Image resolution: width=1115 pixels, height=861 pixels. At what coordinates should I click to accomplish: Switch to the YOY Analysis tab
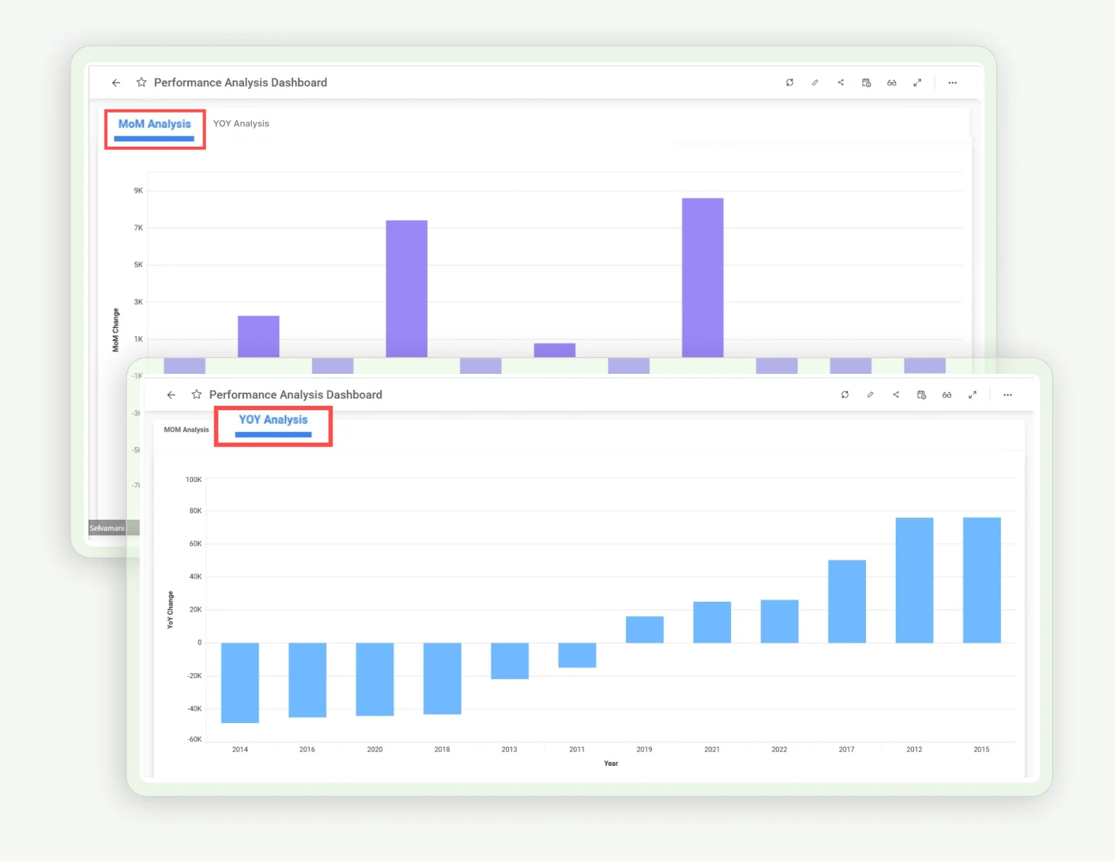241,123
